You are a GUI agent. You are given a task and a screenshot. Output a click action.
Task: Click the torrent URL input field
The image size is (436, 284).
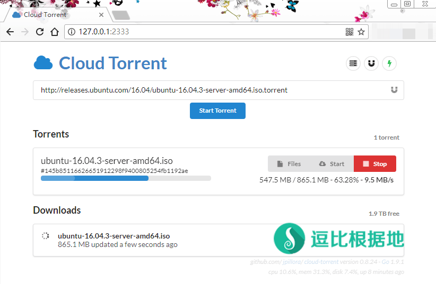pos(212,90)
